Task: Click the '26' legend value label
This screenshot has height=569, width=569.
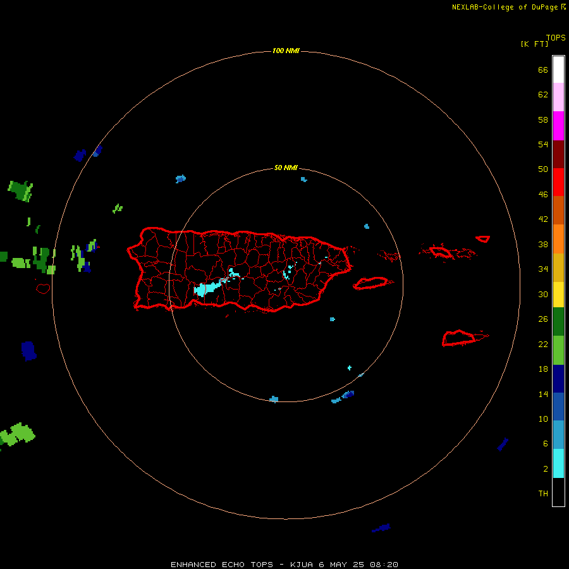Action: point(543,319)
